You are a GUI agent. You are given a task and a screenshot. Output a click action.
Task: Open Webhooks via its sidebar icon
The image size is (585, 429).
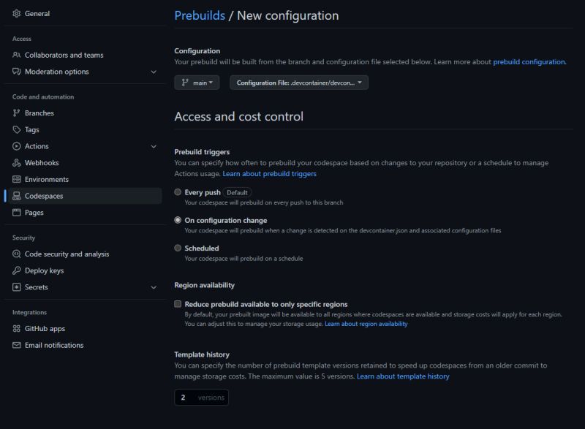point(16,162)
